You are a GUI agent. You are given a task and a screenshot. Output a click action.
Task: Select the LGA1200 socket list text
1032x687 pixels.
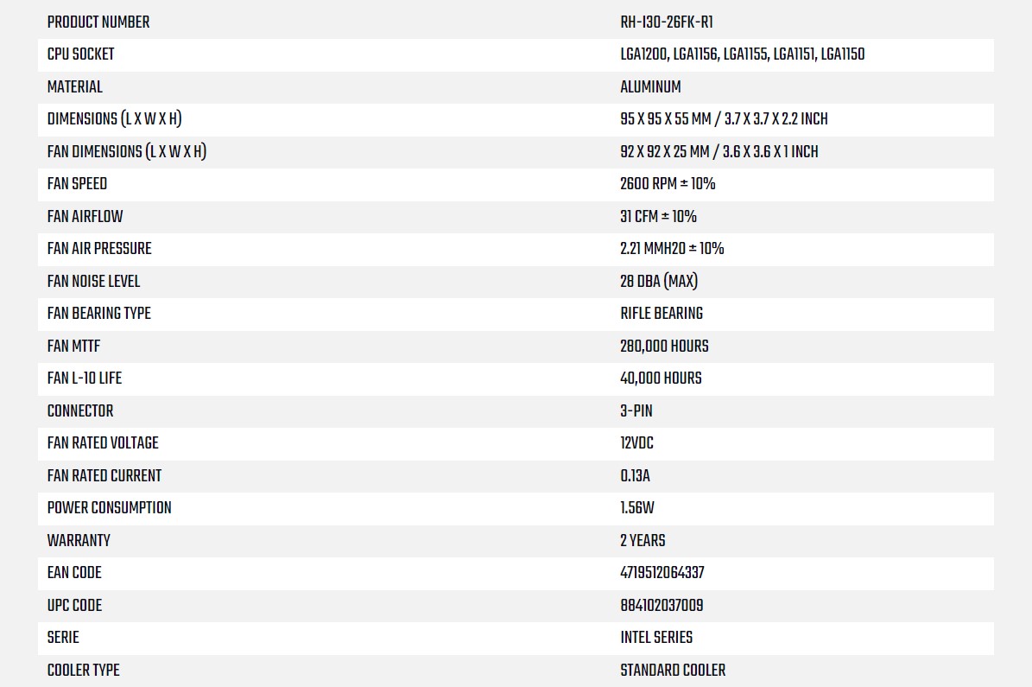(x=742, y=54)
